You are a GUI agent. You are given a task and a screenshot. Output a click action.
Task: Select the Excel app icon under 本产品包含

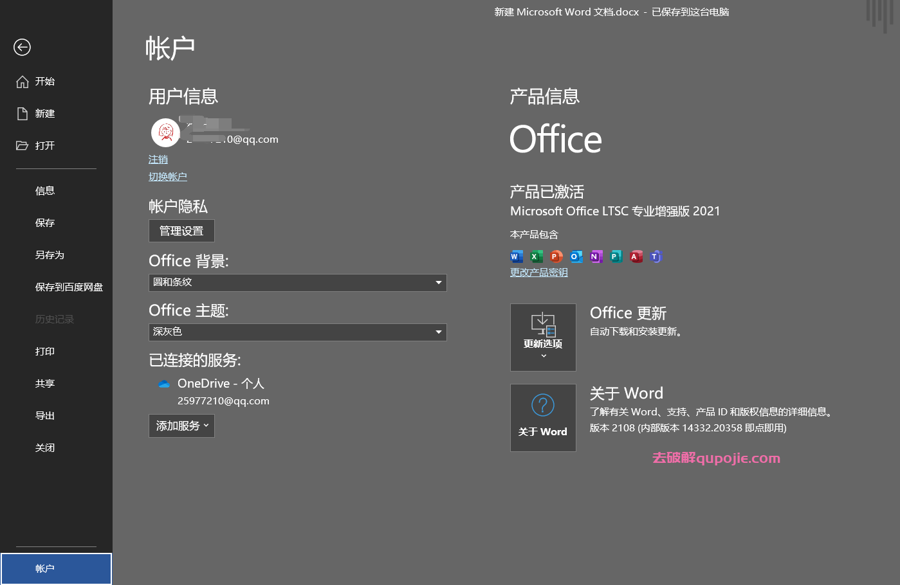537,256
